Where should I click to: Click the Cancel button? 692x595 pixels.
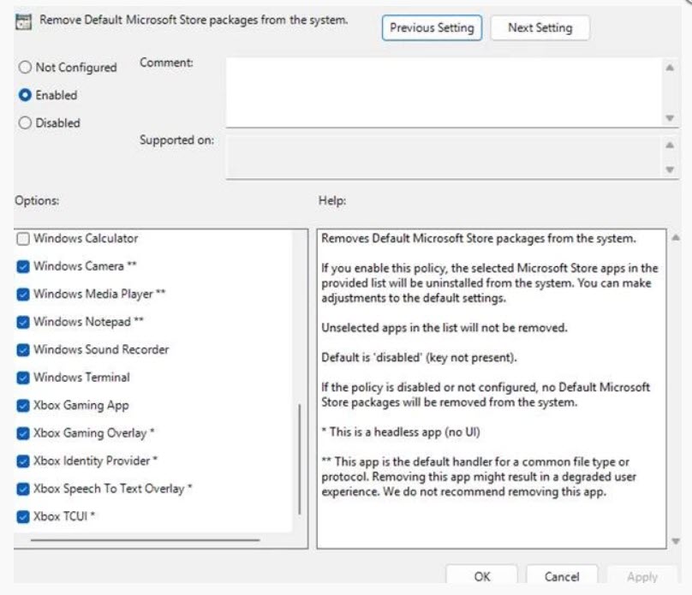561,575
